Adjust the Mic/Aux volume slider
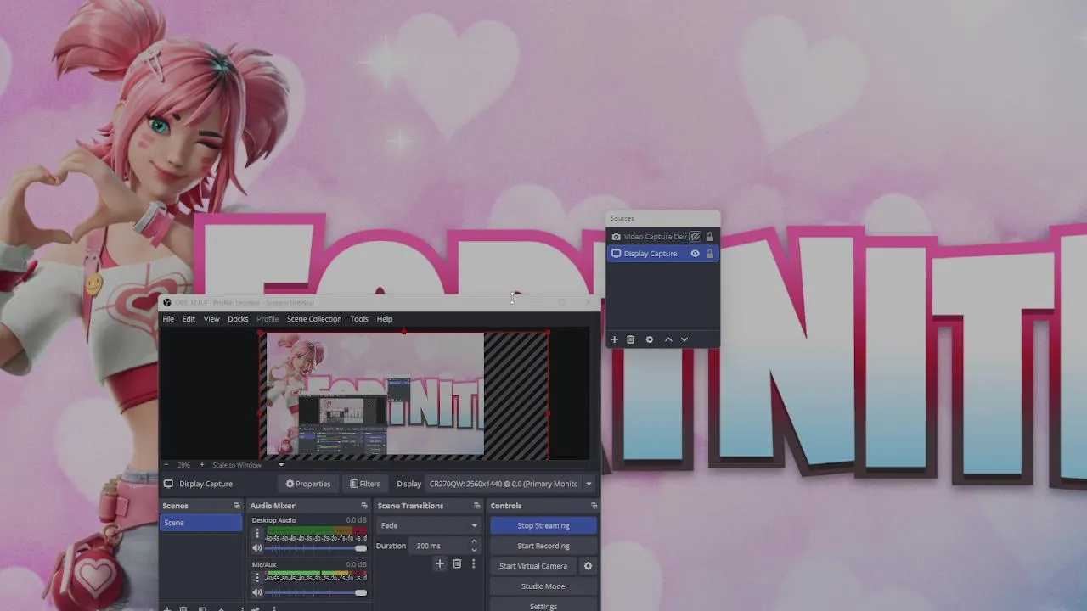1087x611 pixels. click(x=316, y=592)
